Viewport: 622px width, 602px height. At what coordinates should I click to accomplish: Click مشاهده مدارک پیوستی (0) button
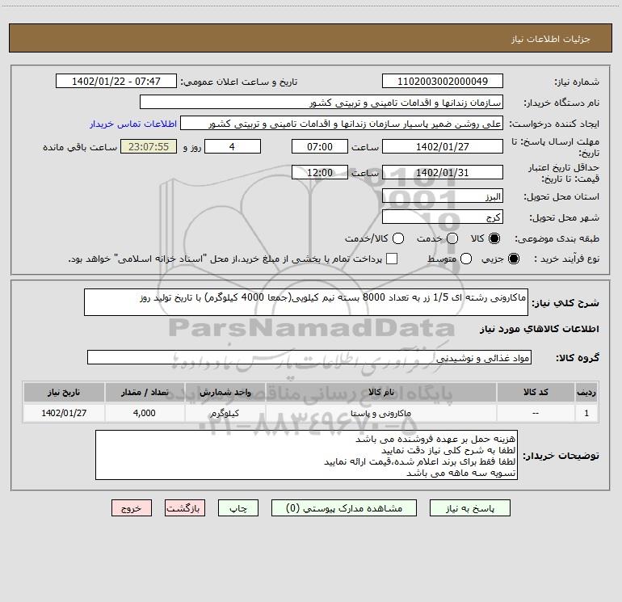click(344, 508)
